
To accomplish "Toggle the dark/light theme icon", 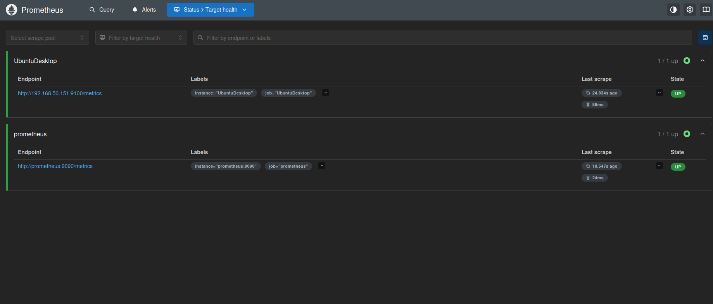I will tap(673, 10).
